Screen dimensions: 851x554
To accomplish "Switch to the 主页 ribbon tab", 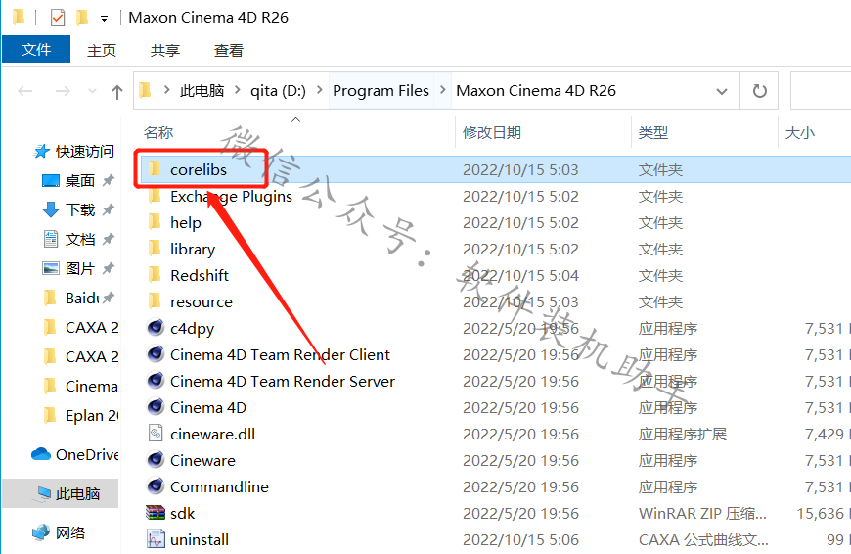I will click(x=102, y=51).
